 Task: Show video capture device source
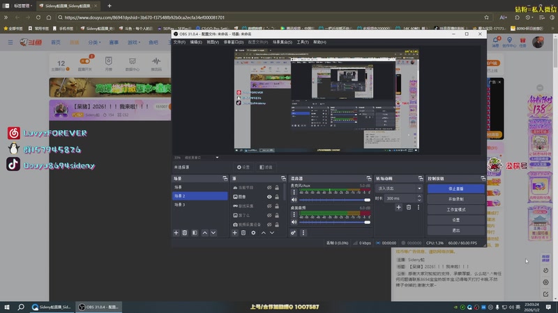269,224
